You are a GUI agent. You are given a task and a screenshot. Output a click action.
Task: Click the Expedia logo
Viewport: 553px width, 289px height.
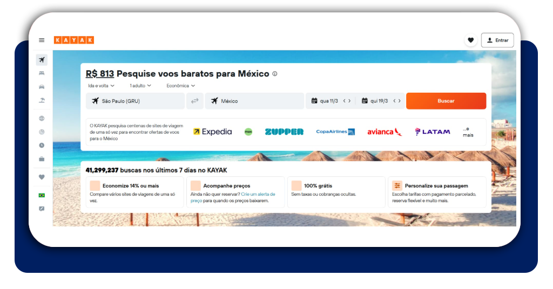pyautogui.click(x=212, y=132)
